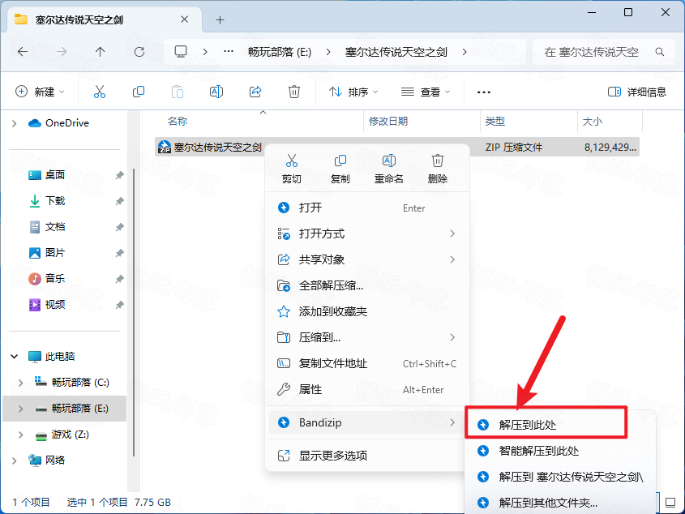Image resolution: width=685 pixels, height=514 pixels.
Task: Choose 添加到收藏夹 from the context menu
Action: click(367, 311)
